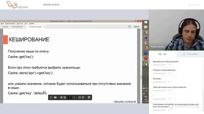Click the help question mark icon in Acrobat
The height and width of the screenshot is (114, 204).
click(129, 27)
